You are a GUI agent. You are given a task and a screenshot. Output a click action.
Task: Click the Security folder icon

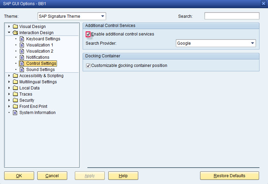click(15, 100)
